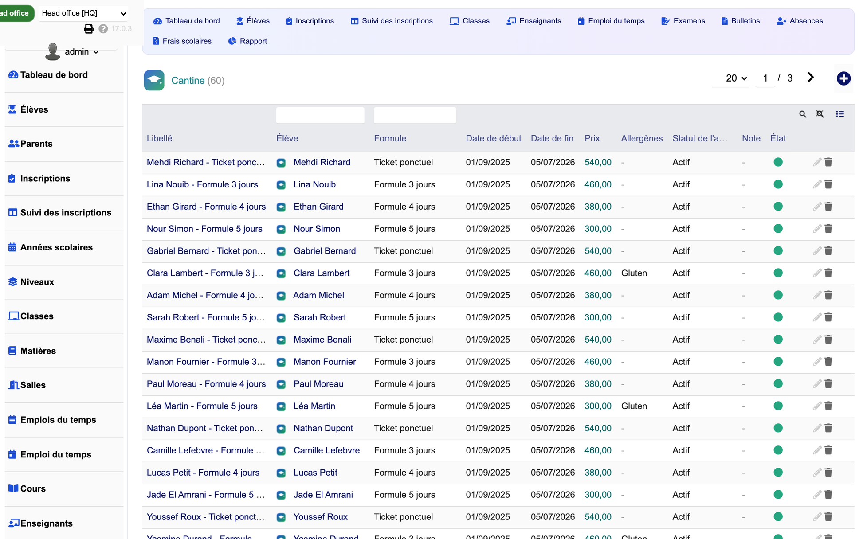The width and height of the screenshot is (863, 539).
Task: Delete the Youssef Roux row
Action: pos(828,517)
